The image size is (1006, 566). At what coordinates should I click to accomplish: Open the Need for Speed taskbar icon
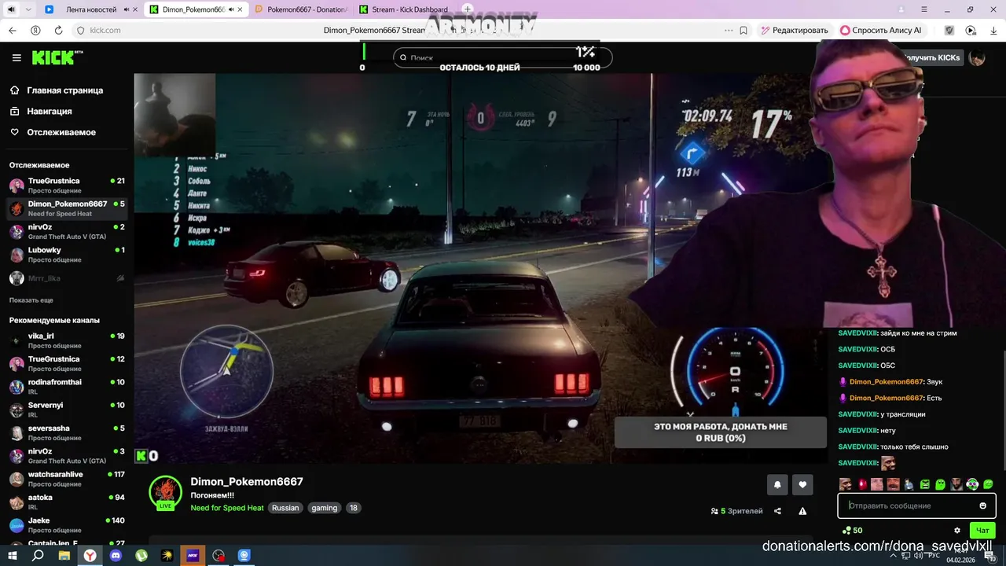(x=193, y=555)
